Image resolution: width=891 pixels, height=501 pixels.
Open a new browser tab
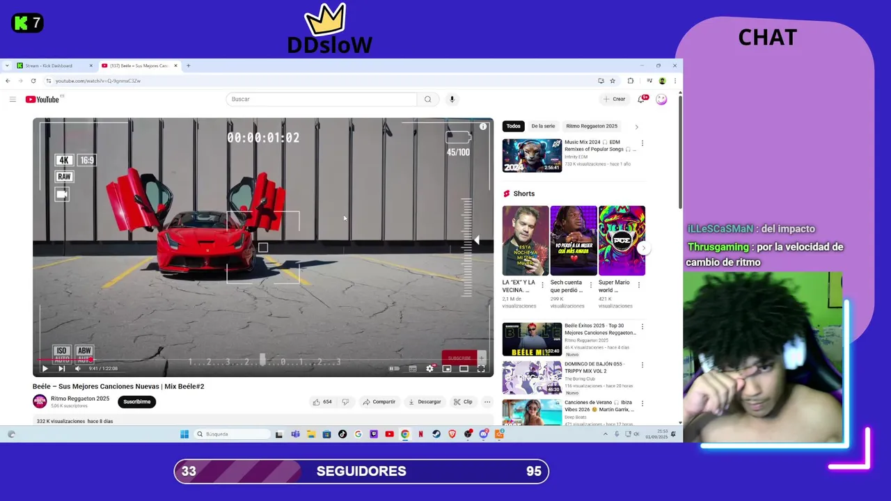189,65
